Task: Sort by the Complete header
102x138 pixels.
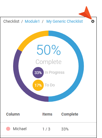Action: [70, 114]
